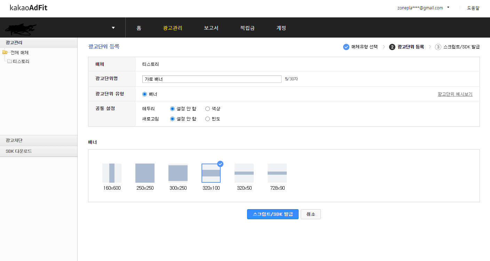Expand the media selector dropdown arrow
490x261 pixels.
[113, 28]
